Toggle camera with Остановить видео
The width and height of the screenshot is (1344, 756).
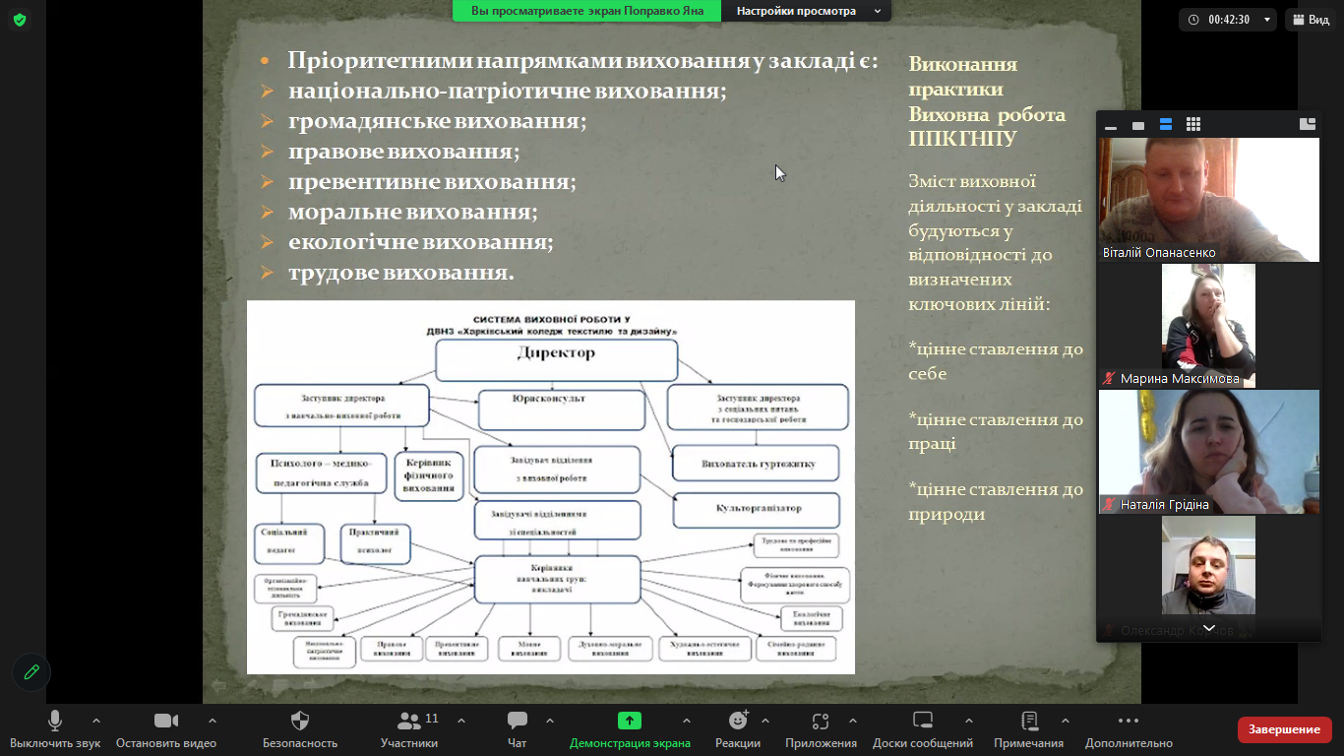(165, 721)
